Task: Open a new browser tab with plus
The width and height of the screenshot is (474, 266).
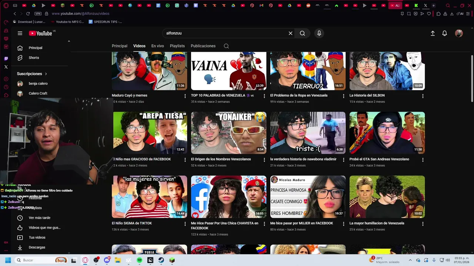Action: tap(434, 6)
